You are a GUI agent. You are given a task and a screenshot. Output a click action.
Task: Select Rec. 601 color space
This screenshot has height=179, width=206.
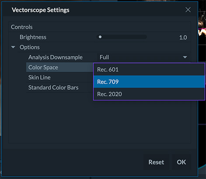pyautogui.click(x=149, y=69)
